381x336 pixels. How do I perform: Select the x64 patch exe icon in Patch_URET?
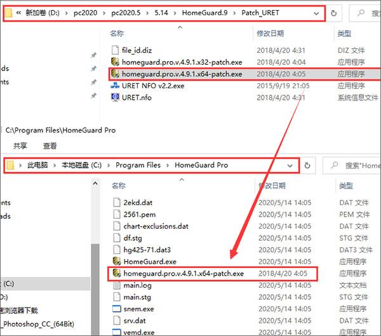tap(115, 74)
